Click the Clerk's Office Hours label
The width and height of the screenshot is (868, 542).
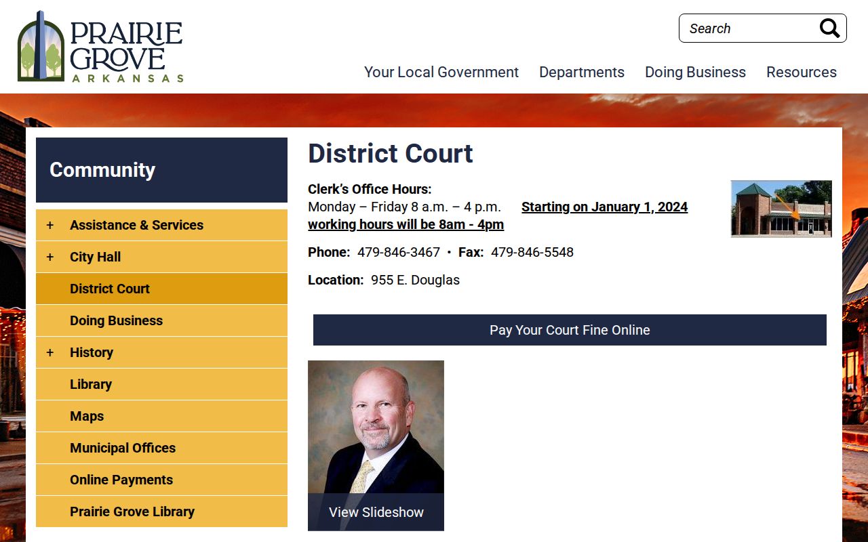pyautogui.click(x=370, y=189)
